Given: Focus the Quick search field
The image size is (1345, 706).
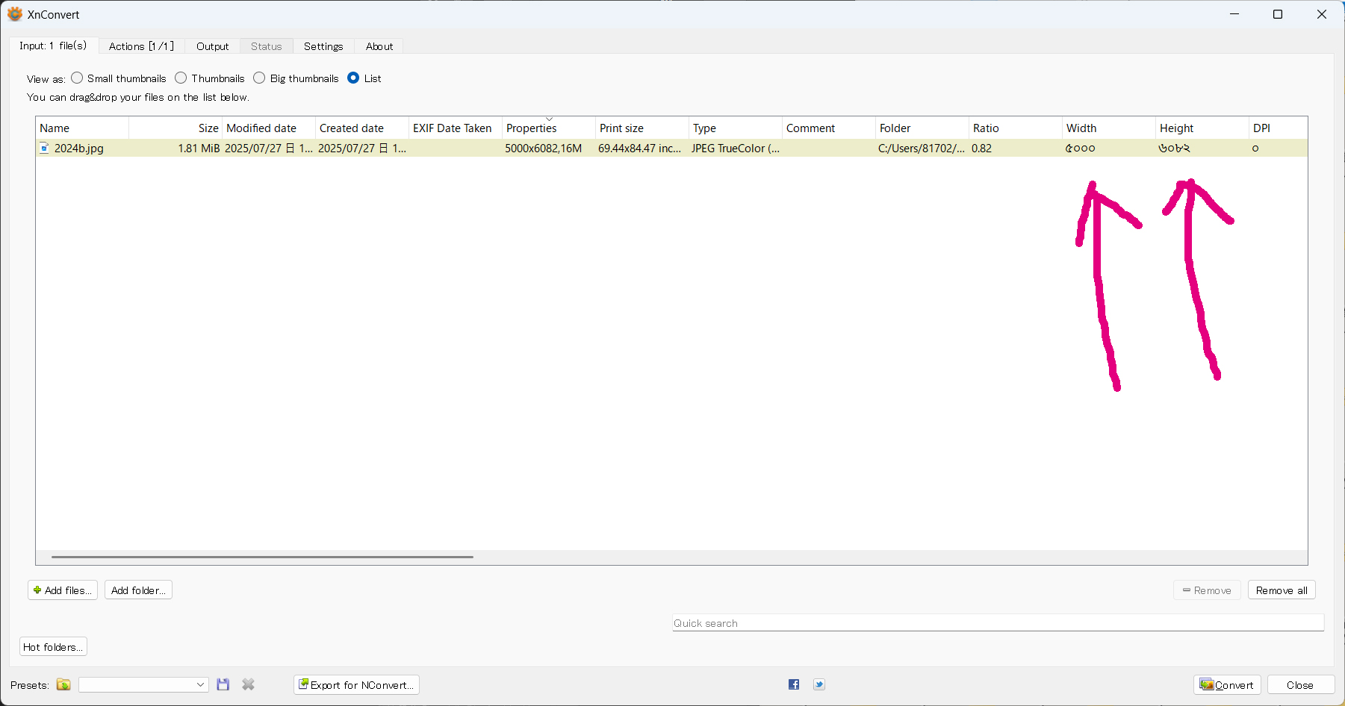Looking at the screenshot, I should point(998,622).
